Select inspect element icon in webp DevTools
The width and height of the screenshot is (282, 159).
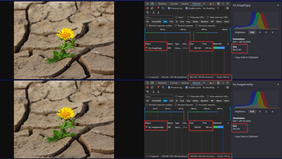point(147,83)
